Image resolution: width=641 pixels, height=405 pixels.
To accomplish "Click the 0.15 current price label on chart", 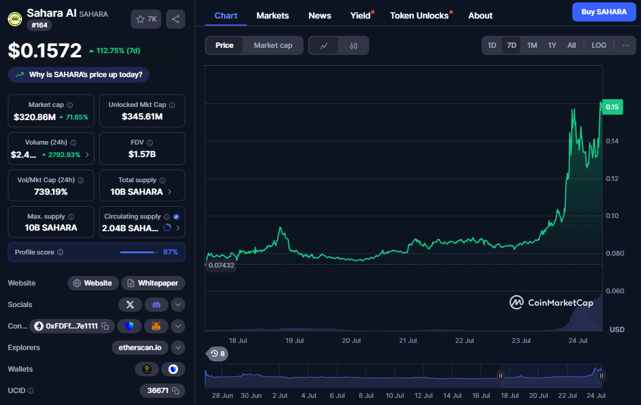I will tap(612, 107).
